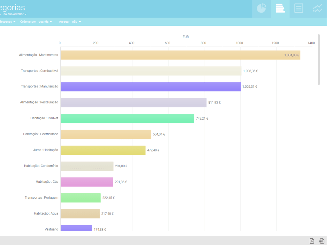This screenshot has height=245, width=327.
Task: Select the yellow Juros : Habitação bar
Action: click(103, 150)
